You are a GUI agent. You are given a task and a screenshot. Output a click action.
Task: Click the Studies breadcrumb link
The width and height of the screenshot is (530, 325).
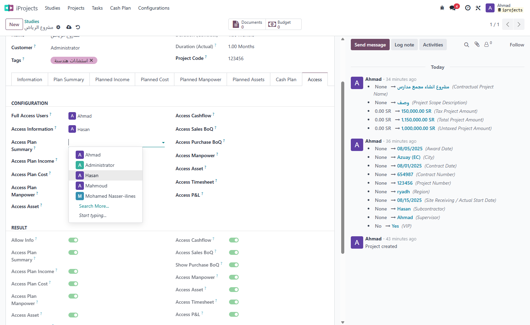click(x=32, y=21)
